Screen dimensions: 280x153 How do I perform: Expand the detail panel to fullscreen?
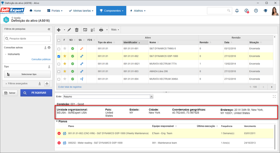coord(274,96)
